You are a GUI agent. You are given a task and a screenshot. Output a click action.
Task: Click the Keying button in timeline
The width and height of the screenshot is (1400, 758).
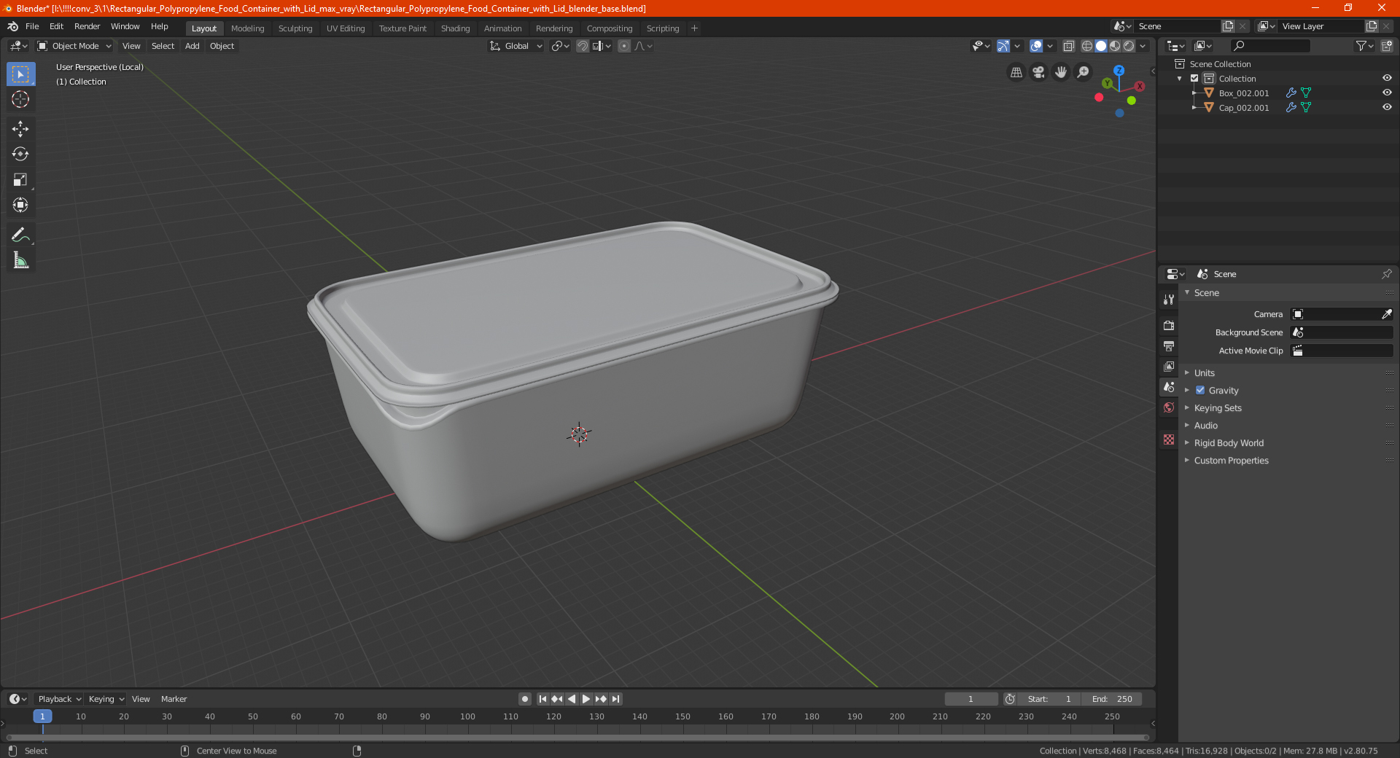106,699
